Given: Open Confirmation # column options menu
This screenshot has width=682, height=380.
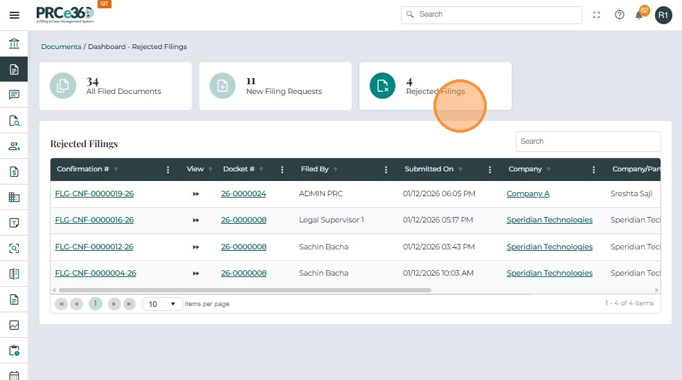Looking at the screenshot, I should (x=168, y=169).
